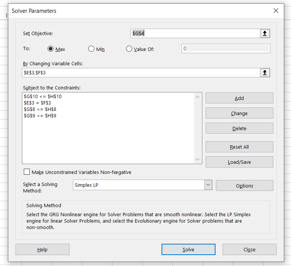Open the Select a Solving Method dropdown
The height and width of the screenshot is (266, 291).
[x=208, y=185]
